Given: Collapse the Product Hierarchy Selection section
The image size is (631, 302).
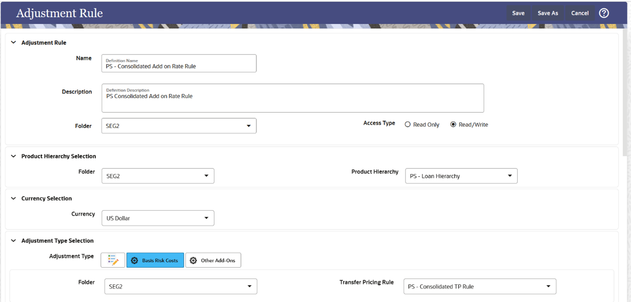Looking at the screenshot, I should 13,156.
